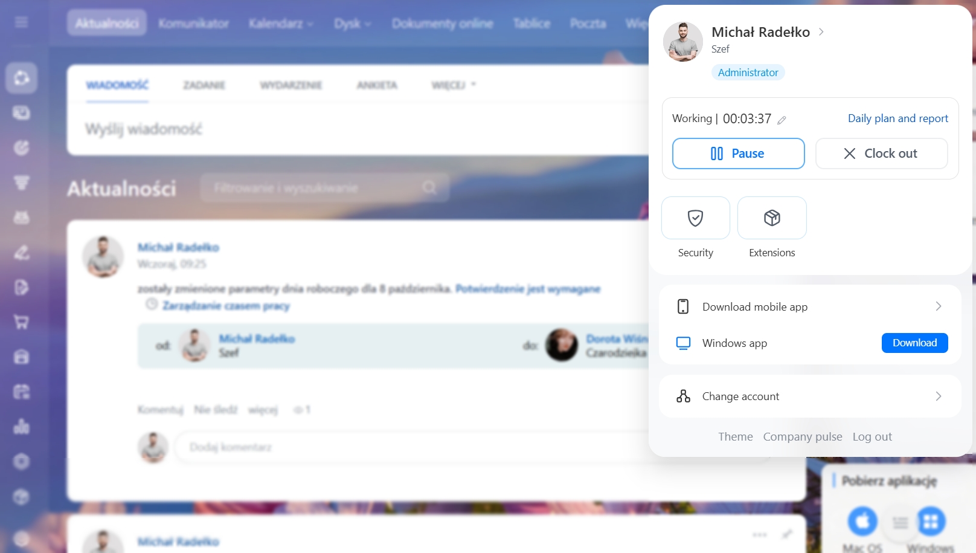Viewport: 976px width, 553px height.
Task: Open Dokumenty online in the top navigation
Action: point(442,24)
